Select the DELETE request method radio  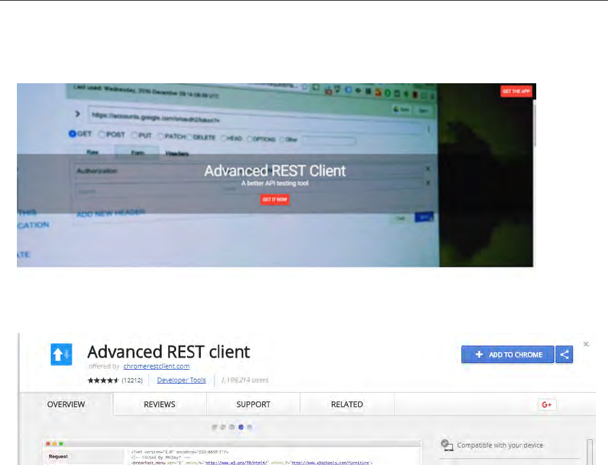point(189,138)
